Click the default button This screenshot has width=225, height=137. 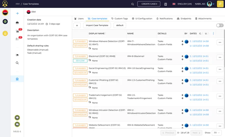tap(120, 25)
